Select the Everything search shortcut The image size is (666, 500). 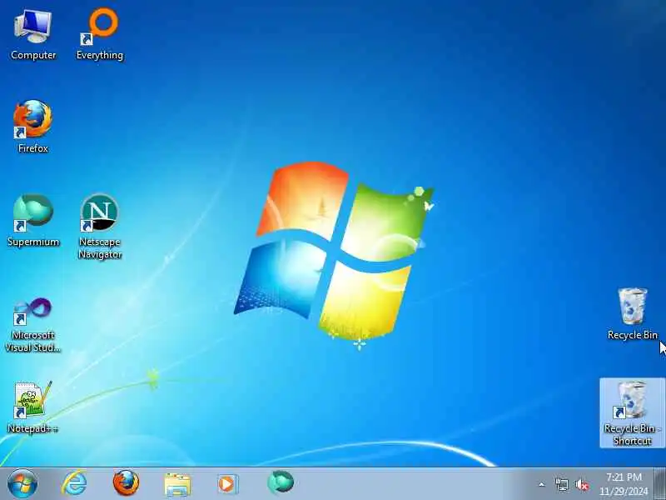(x=100, y=34)
